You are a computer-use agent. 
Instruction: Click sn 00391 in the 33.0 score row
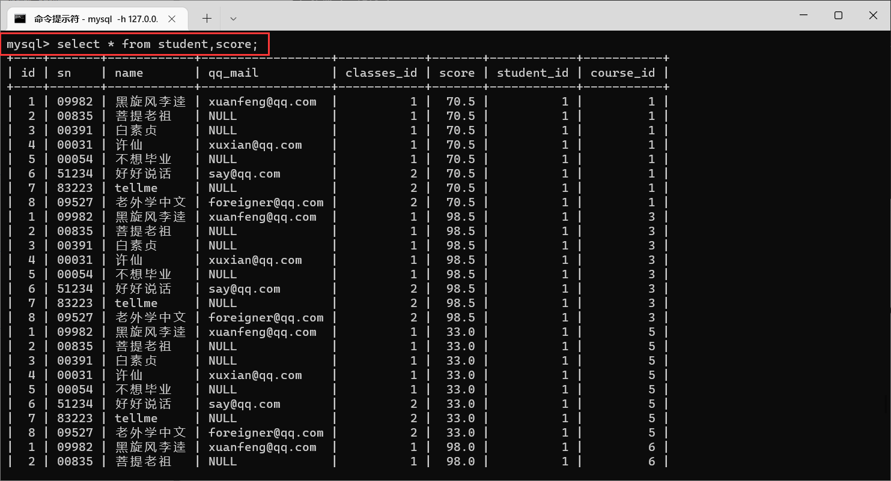75,360
